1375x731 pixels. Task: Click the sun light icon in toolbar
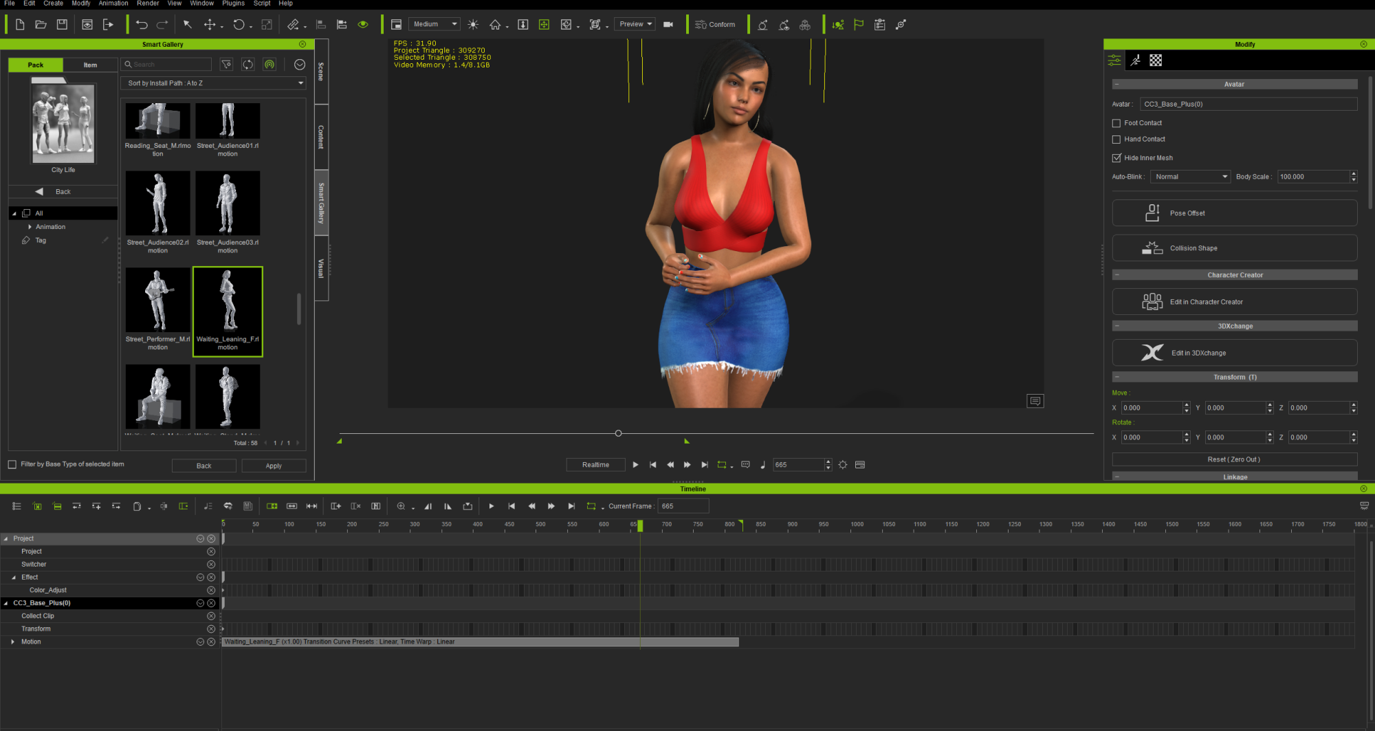coord(473,25)
